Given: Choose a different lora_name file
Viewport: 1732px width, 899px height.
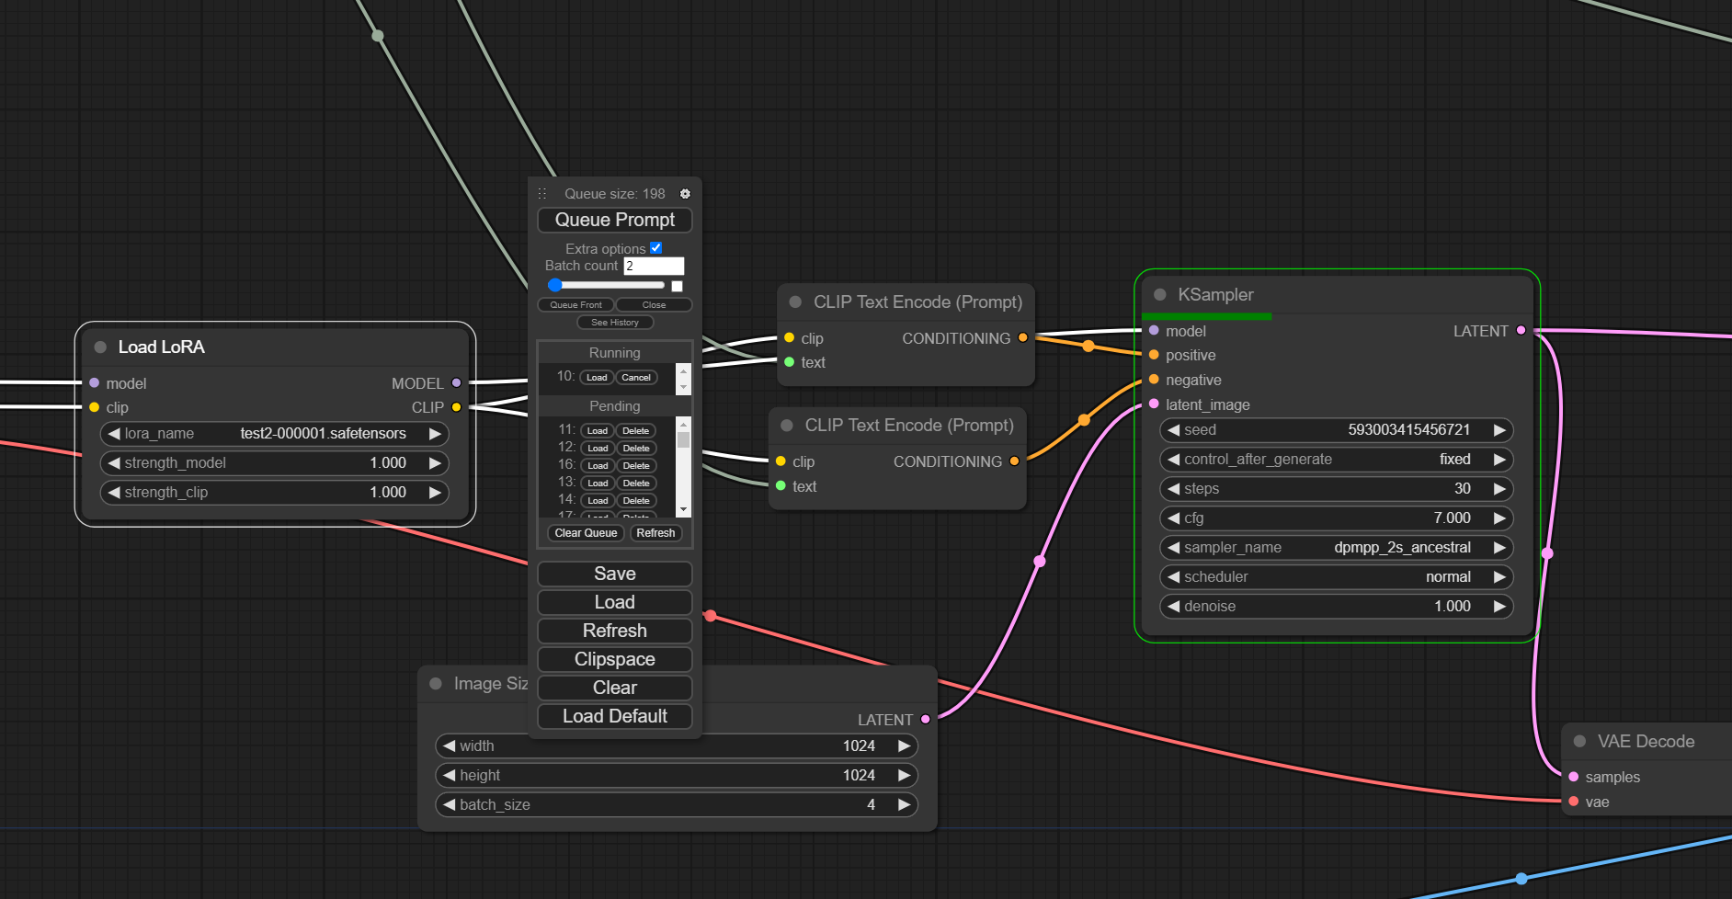Looking at the screenshot, I should 274,434.
